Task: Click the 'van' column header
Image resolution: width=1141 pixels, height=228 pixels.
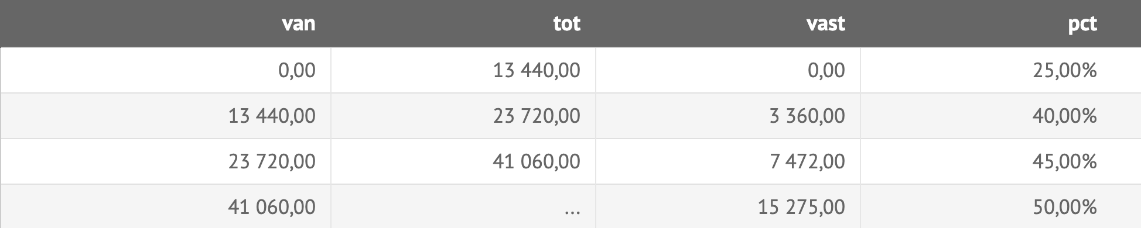Action: point(166,23)
